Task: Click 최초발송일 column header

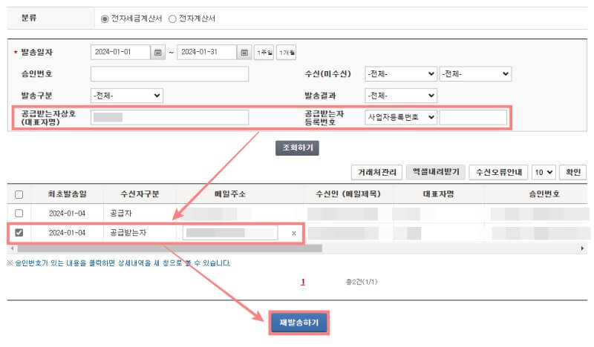Action: point(67,194)
